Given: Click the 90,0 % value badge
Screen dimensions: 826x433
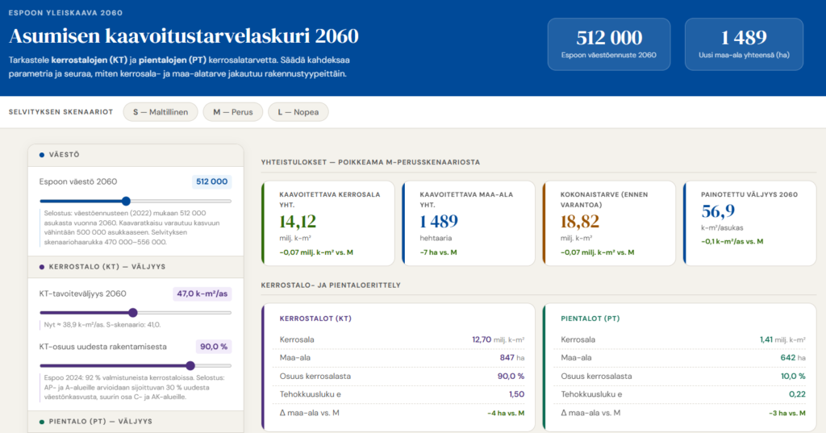Looking at the screenshot, I should click(214, 347).
